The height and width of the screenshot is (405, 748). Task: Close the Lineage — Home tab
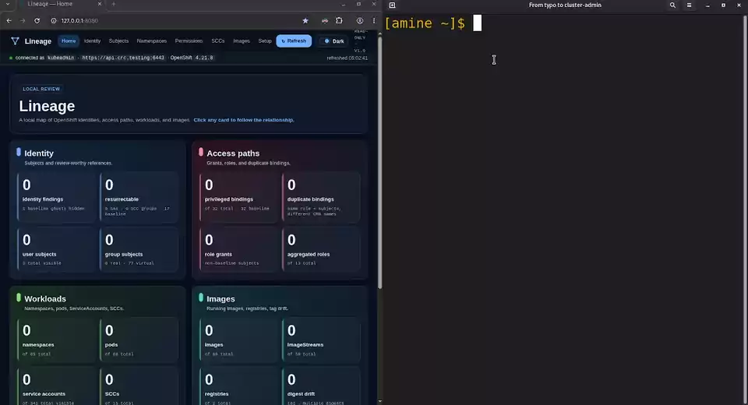coord(99,4)
